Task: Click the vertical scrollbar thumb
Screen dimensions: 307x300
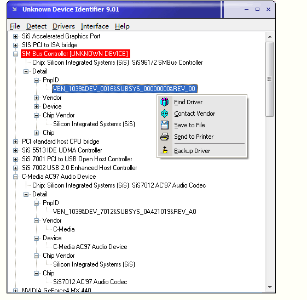Action: pos(270,79)
